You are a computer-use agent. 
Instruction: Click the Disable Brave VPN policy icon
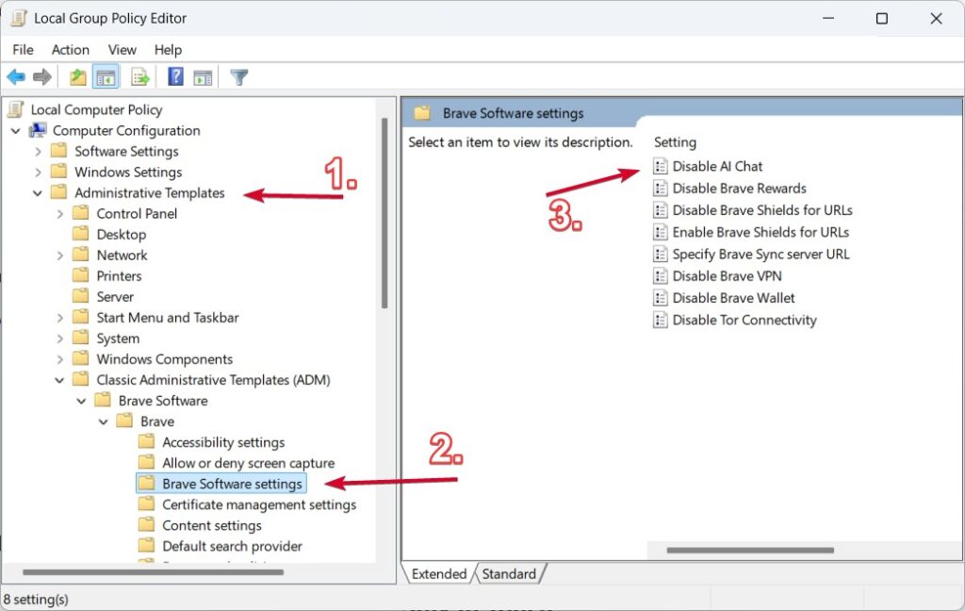(x=661, y=276)
